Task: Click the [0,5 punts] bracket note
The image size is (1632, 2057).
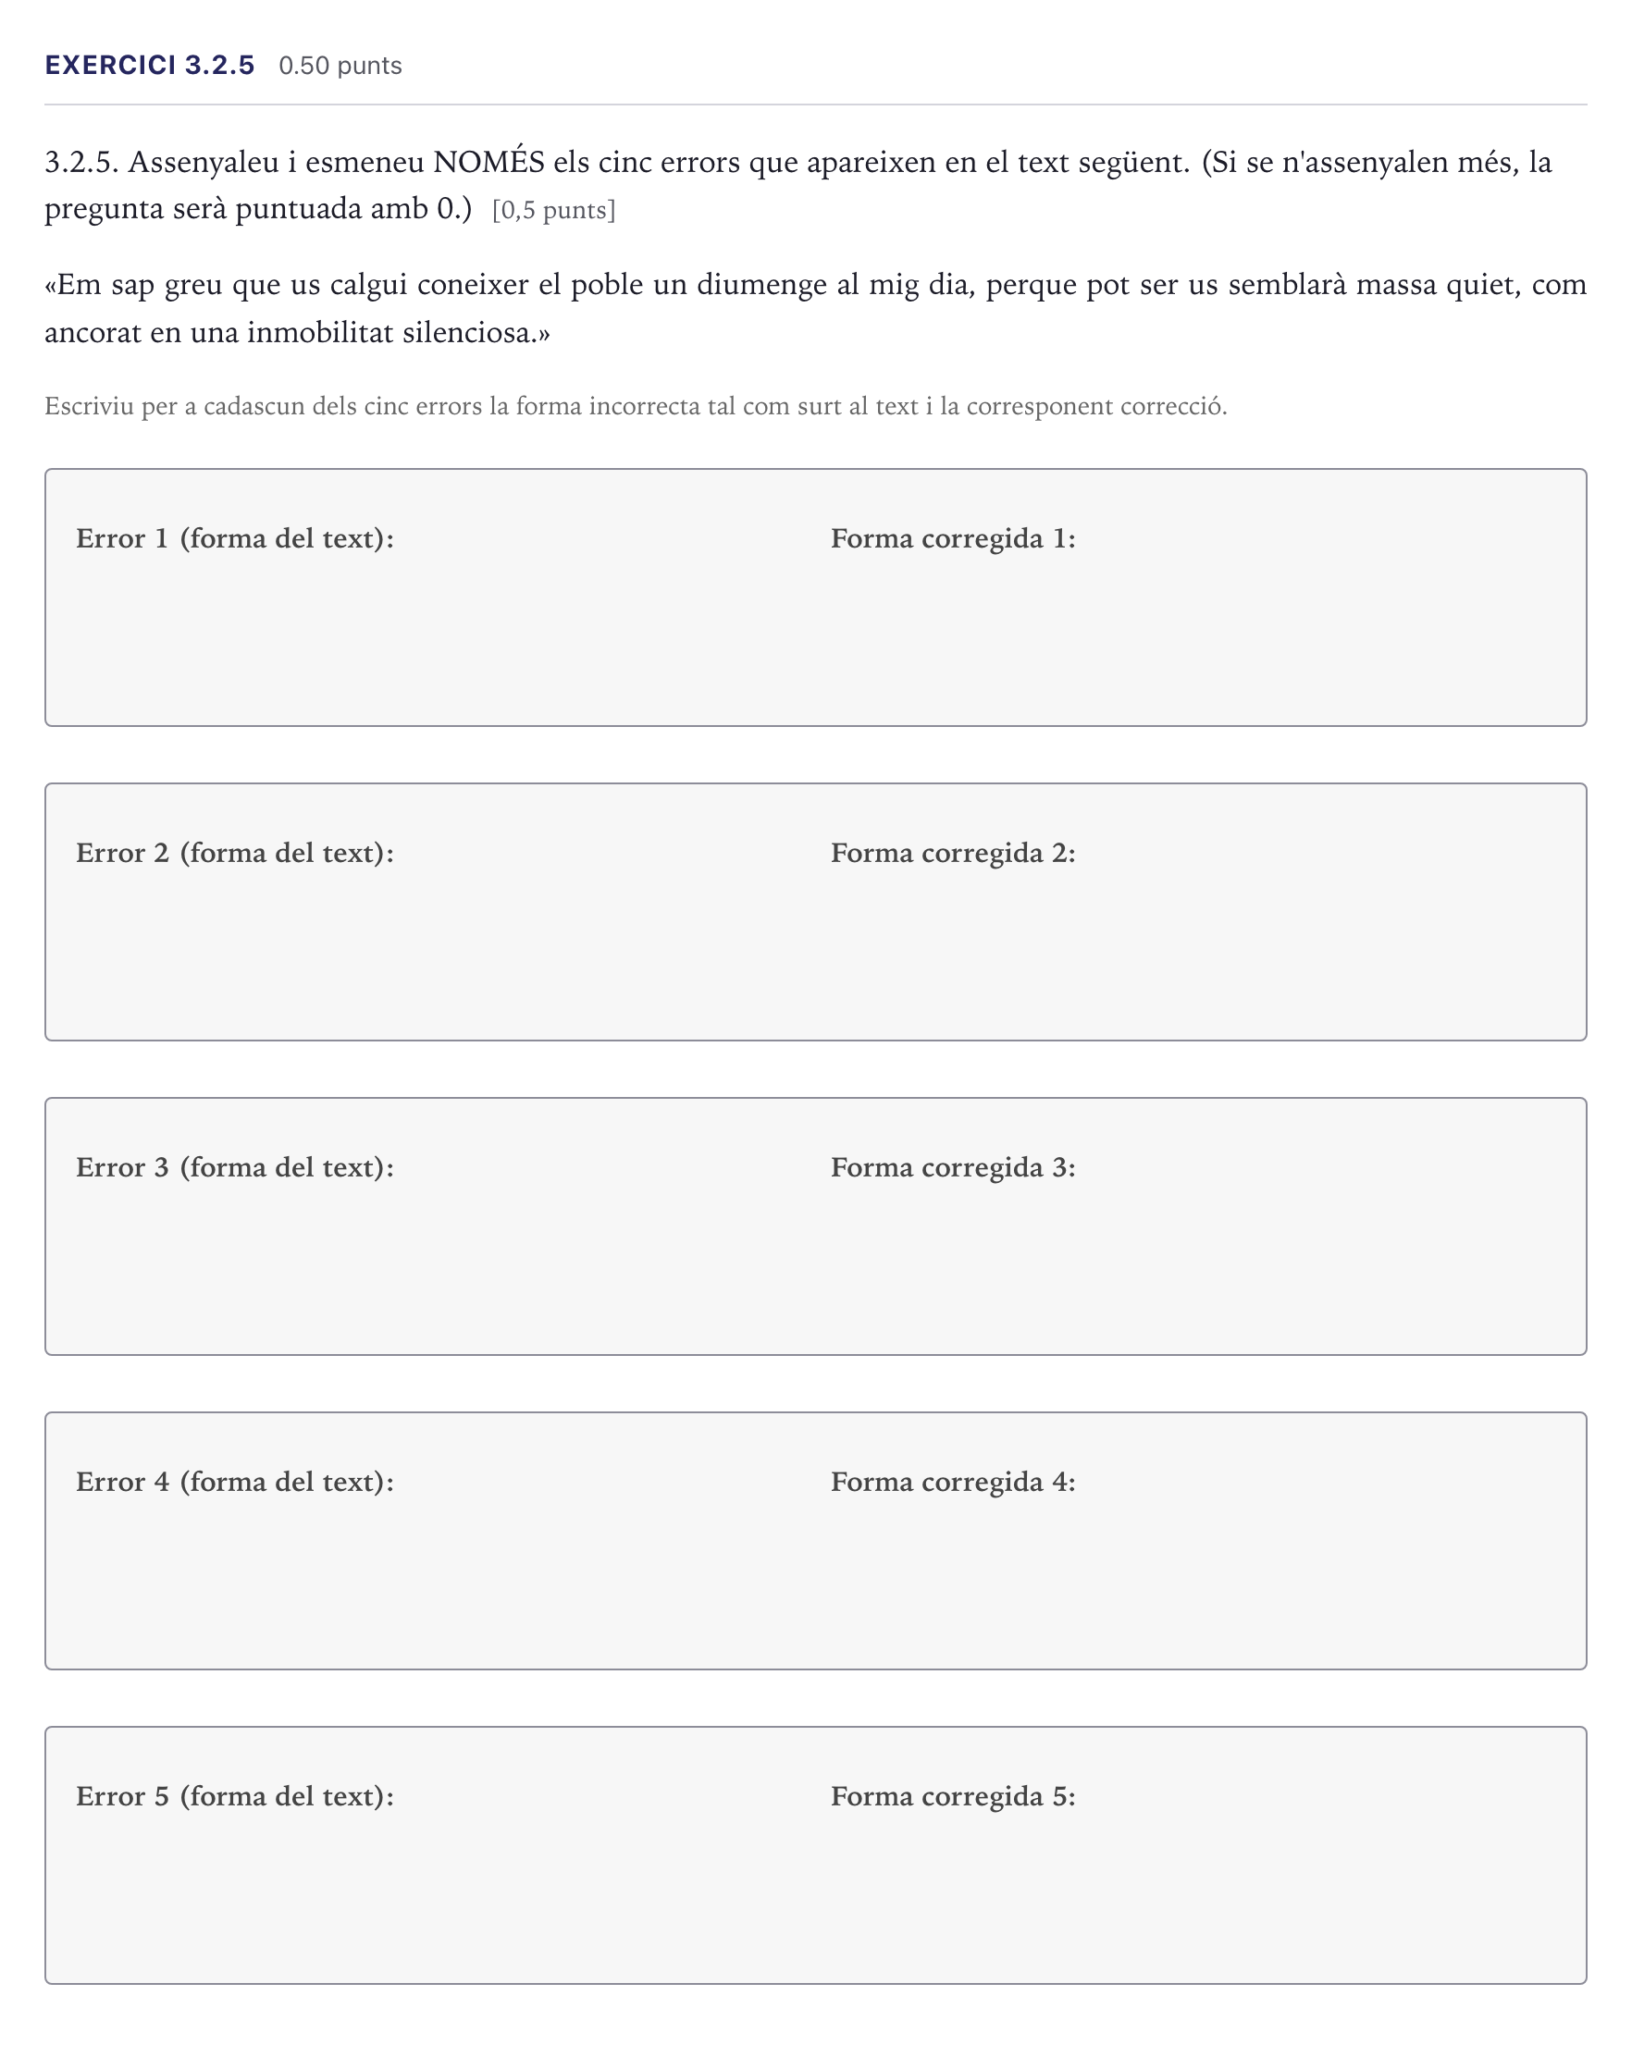Action: 553,210
